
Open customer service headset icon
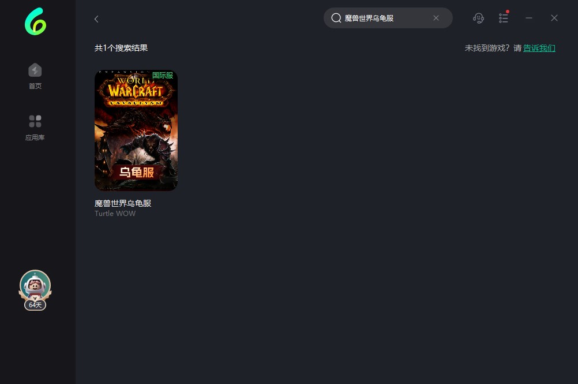[x=478, y=18]
